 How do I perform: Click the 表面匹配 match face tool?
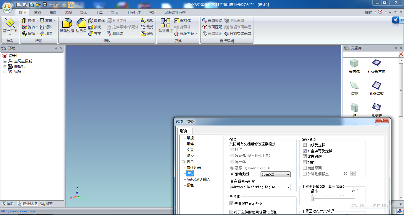tap(212, 27)
